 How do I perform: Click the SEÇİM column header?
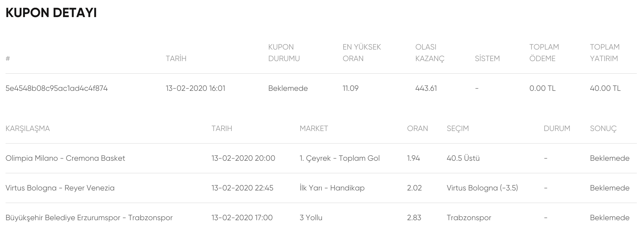458,129
